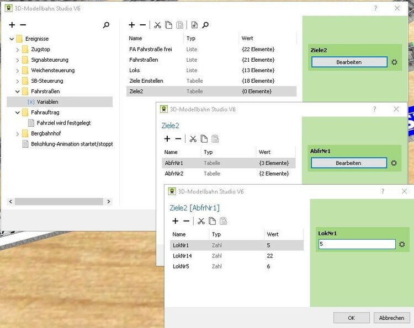Click the help question mark of the Ziele2 [AbfrNr1] window
Screen dimensions: 414x328
(x=383, y=191)
